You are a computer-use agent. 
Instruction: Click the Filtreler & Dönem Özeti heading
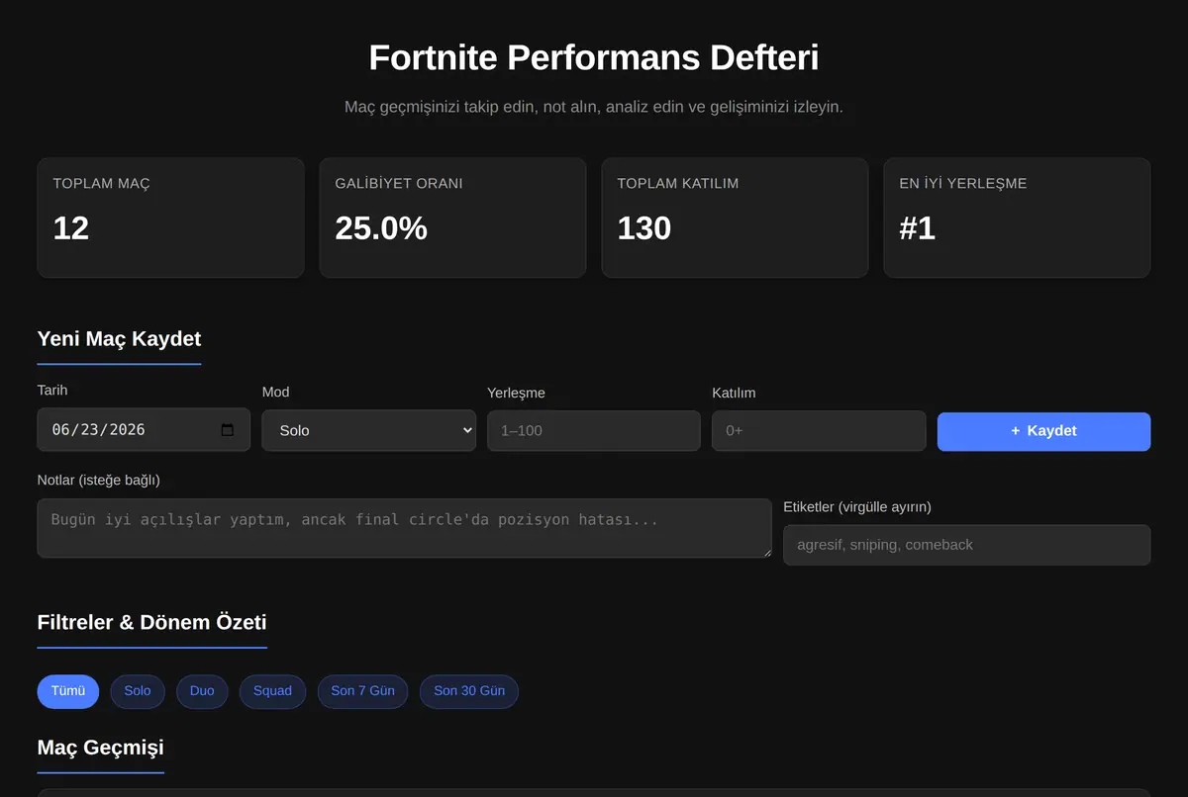(x=151, y=622)
